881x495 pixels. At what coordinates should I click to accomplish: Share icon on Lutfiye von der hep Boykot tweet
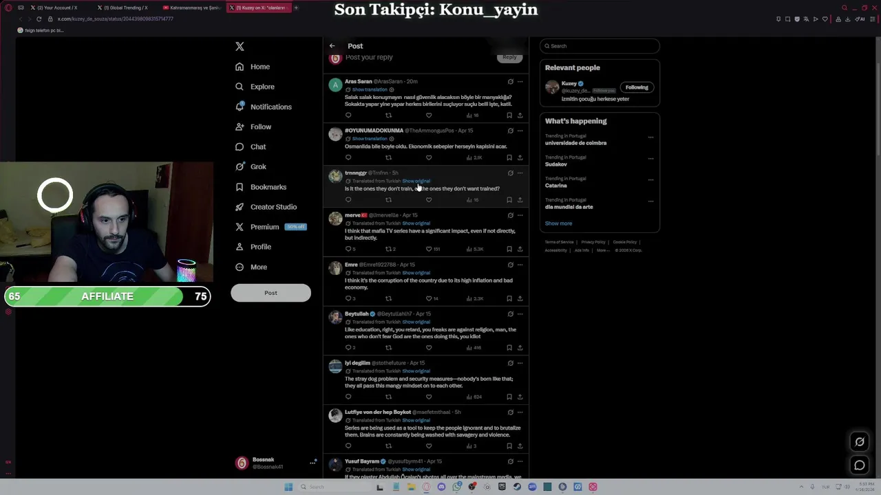[x=520, y=446]
